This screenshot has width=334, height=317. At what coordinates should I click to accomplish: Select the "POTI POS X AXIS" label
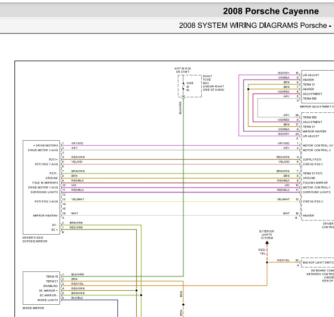pyautogui.click(x=46, y=201)
